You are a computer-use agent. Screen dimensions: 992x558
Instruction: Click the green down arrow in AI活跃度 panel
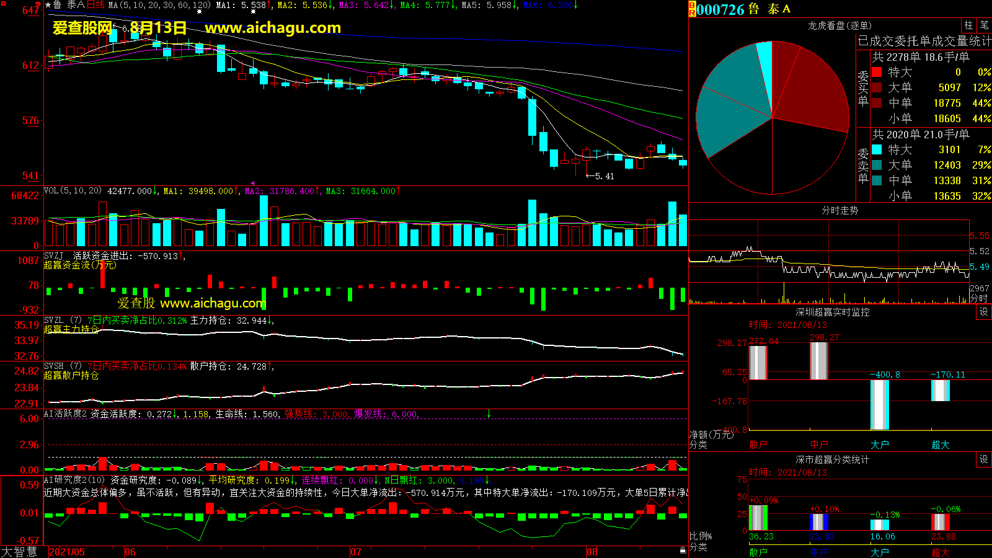(489, 414)
